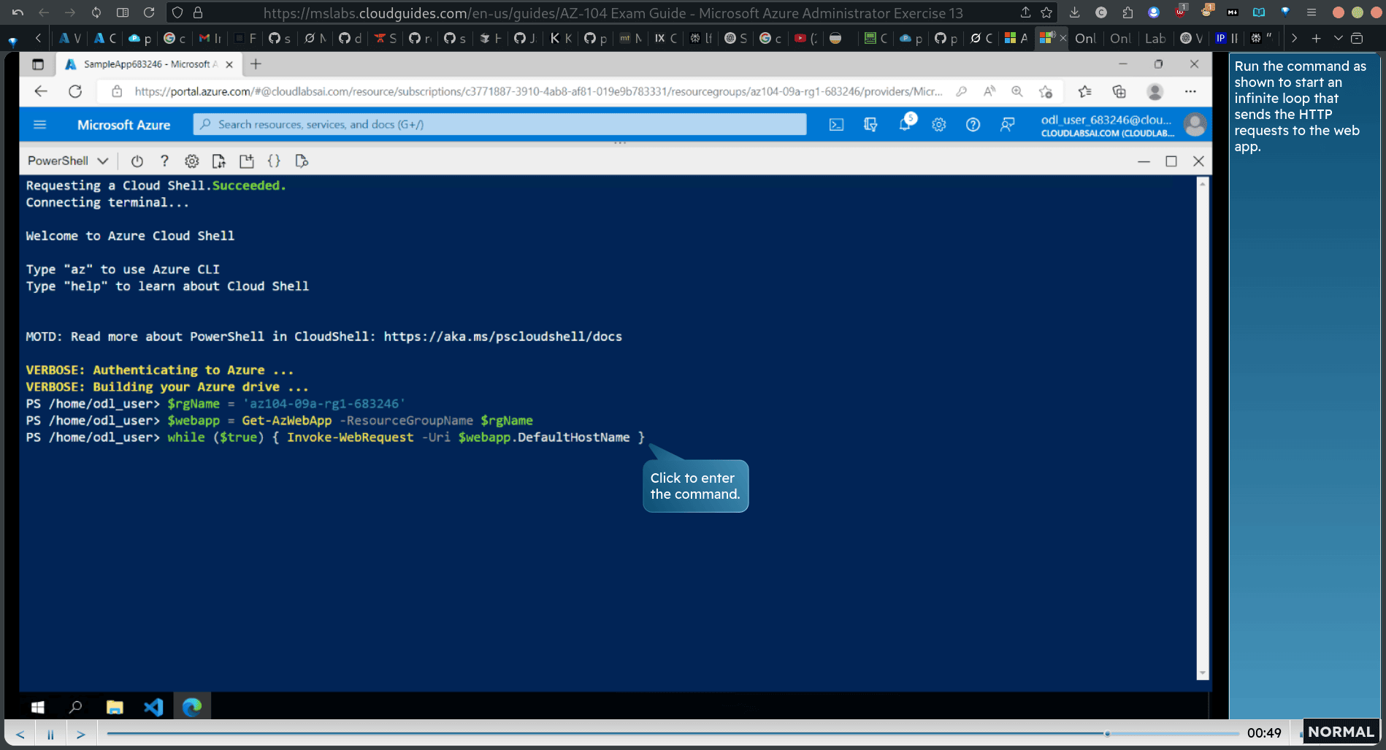Click the previous step arrow in player
The height and width of the screenshot is (750, 1386).
coord(20,734)
